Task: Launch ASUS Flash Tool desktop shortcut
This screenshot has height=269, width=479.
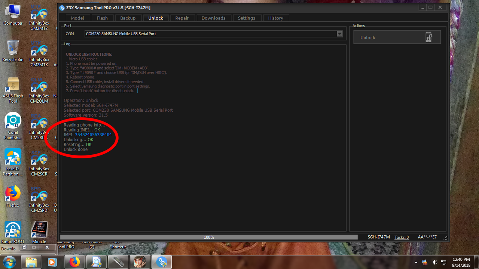Action: [x=13, y=90]
